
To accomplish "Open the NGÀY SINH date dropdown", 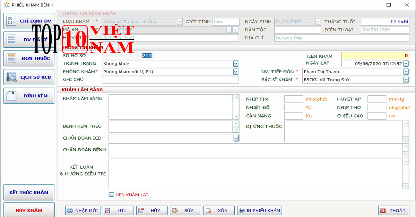I will tap(318, 21).
